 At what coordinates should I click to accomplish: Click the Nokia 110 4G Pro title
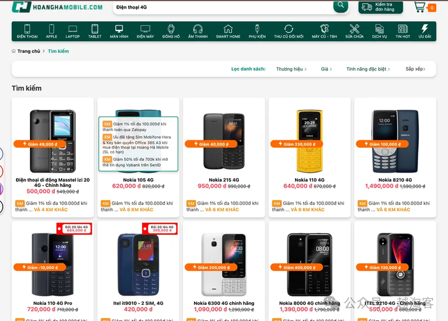click(52, 303)
